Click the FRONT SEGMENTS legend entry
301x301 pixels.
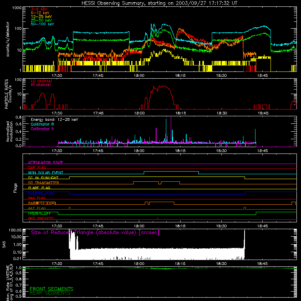(52, 289)
